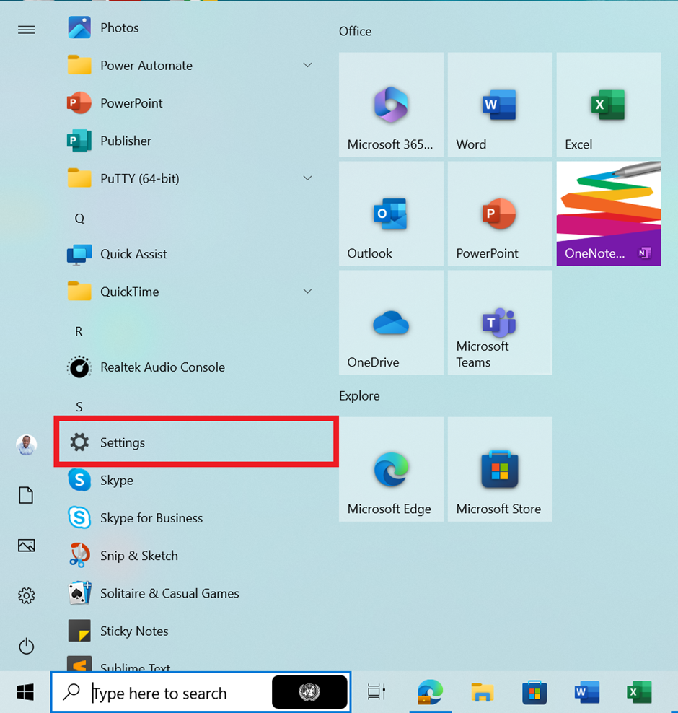The width and height of the screenshot is (678, 713).
Task: Select the R letter header
Action: (79, 331)
